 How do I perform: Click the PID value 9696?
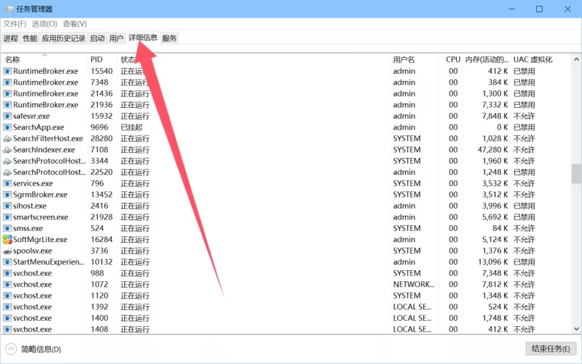coord(99,127)
